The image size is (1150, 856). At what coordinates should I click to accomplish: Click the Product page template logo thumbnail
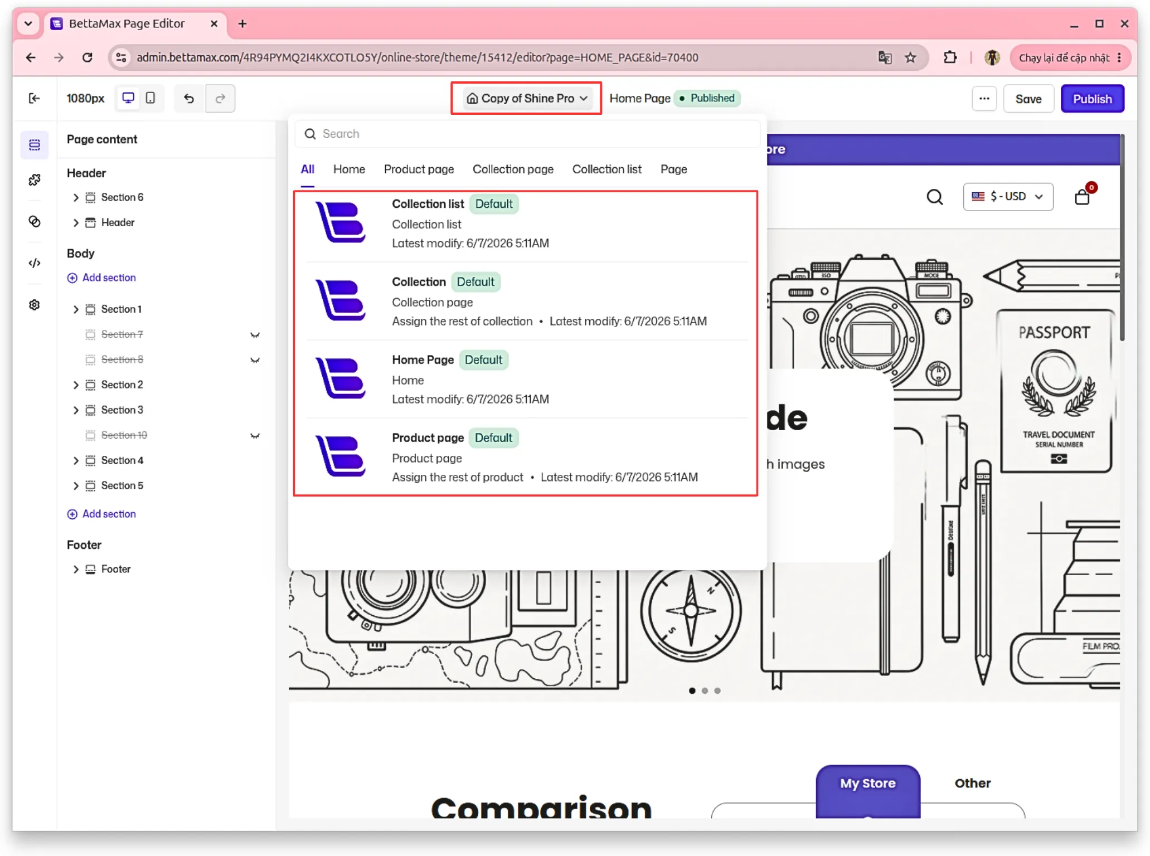341,457
